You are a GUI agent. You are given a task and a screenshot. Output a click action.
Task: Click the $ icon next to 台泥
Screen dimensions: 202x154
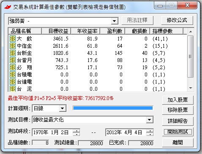13,89
